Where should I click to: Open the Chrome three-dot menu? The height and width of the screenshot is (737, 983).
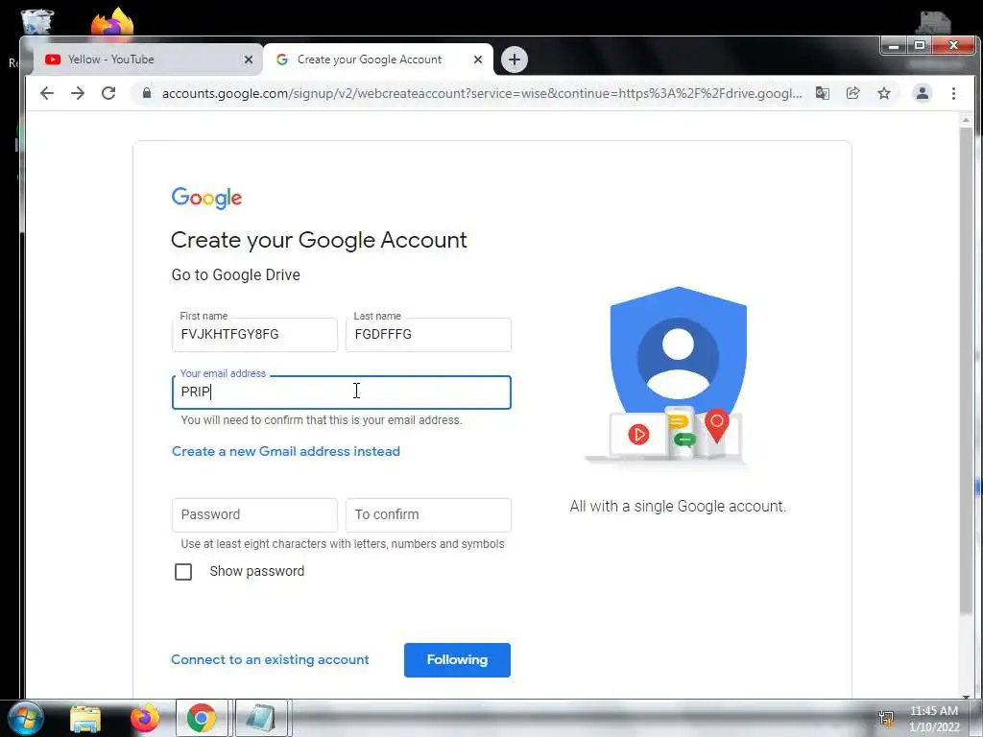tap(953, 93)
